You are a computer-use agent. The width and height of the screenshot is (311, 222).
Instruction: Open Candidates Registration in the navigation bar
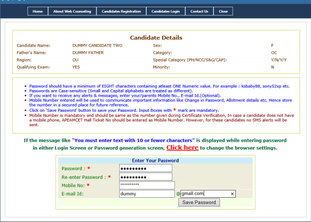point(121,11)
